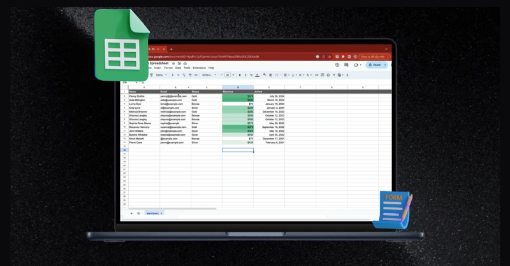Click the Chrome side panel icon
The height and width of the screenshot is (266, 510).
click(349, 57)
